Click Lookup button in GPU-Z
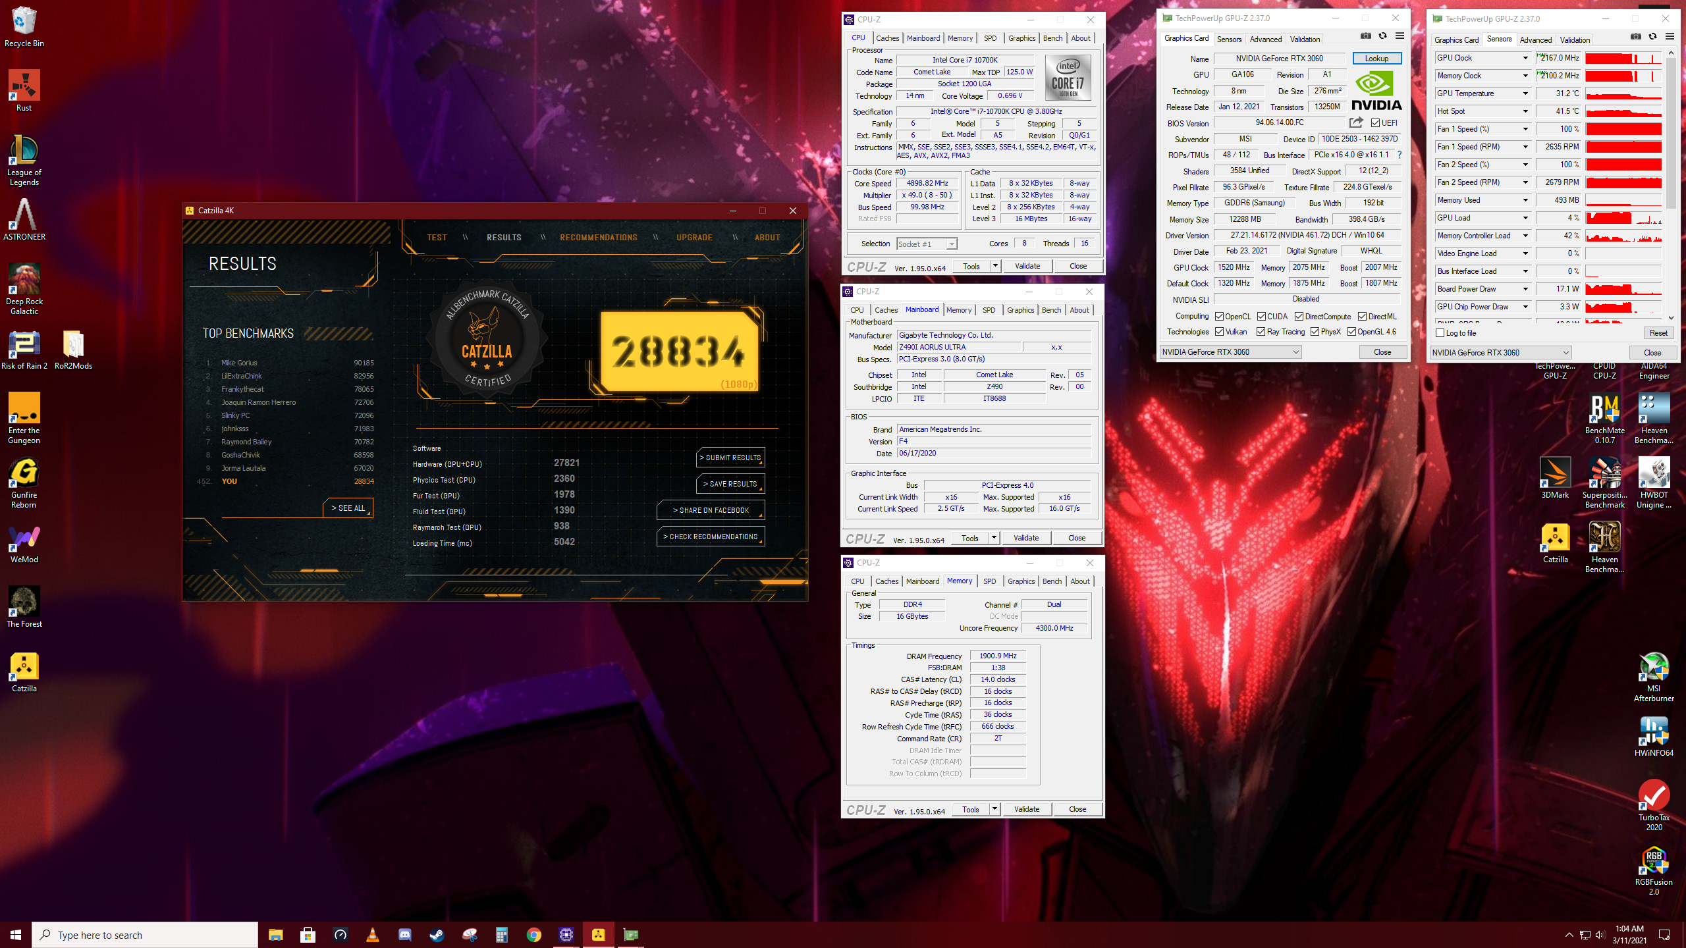The height and width of the screenshot is (948, 1686). [x=1376, y=59]
